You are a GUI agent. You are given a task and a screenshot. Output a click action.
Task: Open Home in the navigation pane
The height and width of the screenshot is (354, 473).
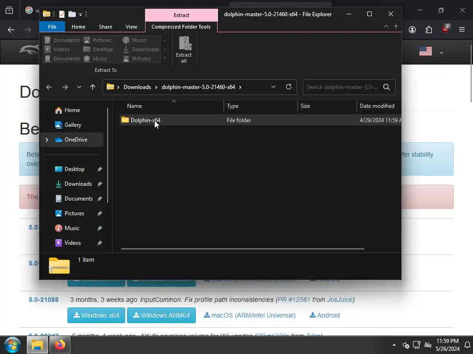point(72,110)
